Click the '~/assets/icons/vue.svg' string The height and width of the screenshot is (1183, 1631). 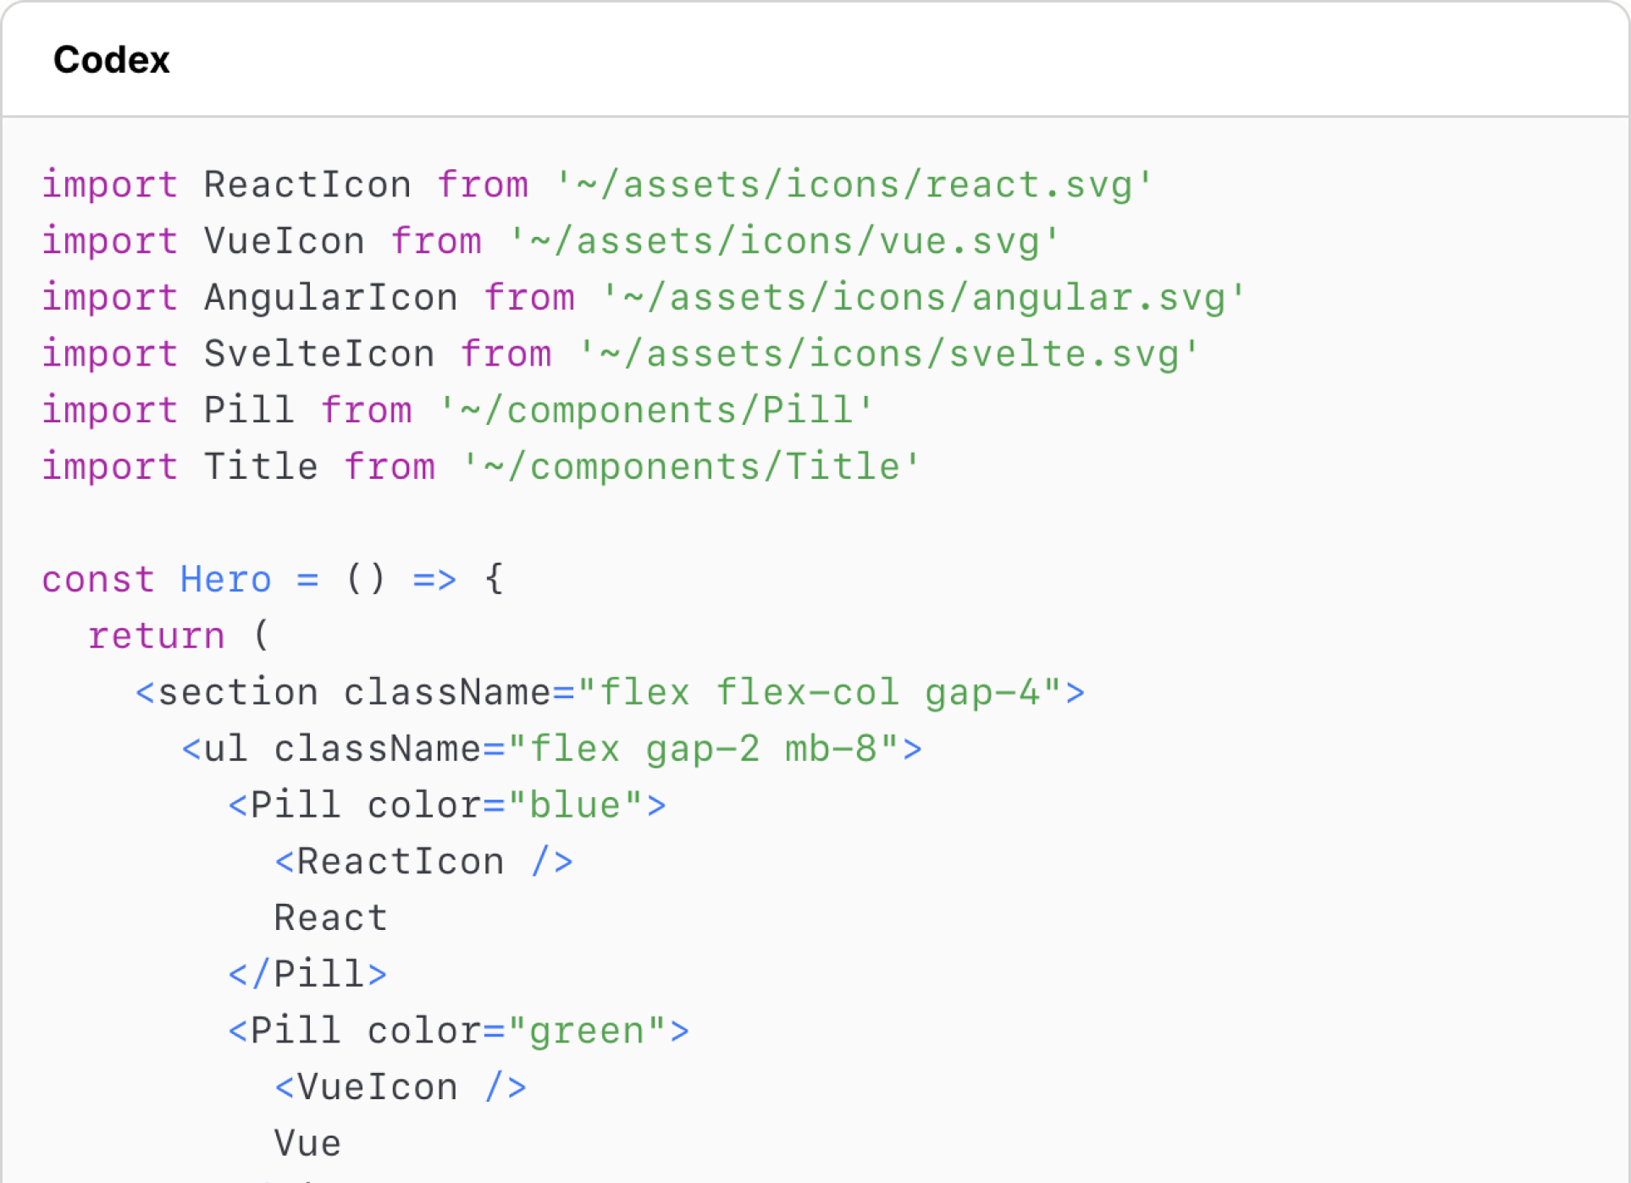784,241
